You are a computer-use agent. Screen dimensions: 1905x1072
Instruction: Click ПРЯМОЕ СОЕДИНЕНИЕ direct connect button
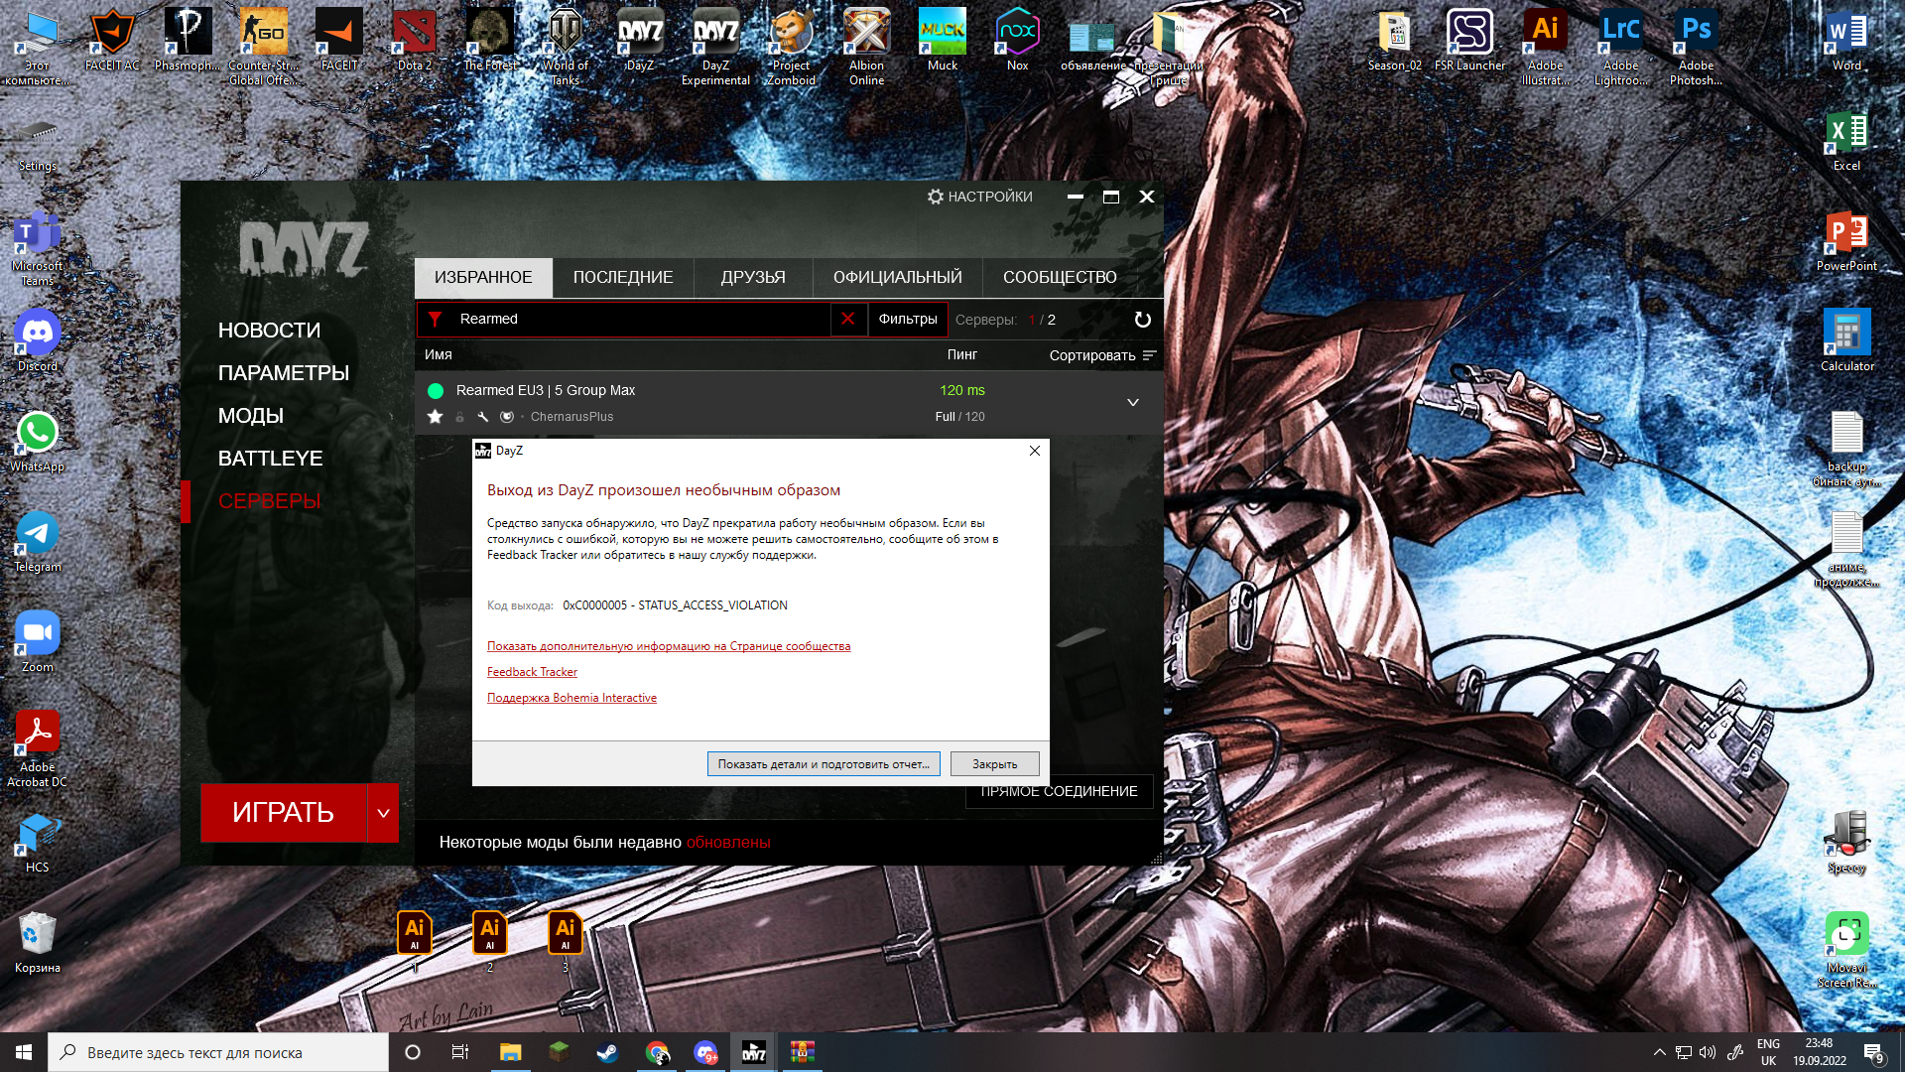pyautogui.click(x=1059, y=792)
